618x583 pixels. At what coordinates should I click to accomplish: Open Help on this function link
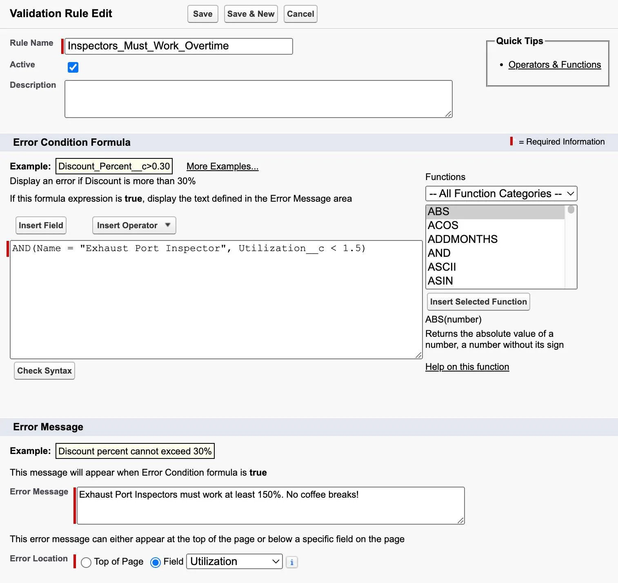467,367
